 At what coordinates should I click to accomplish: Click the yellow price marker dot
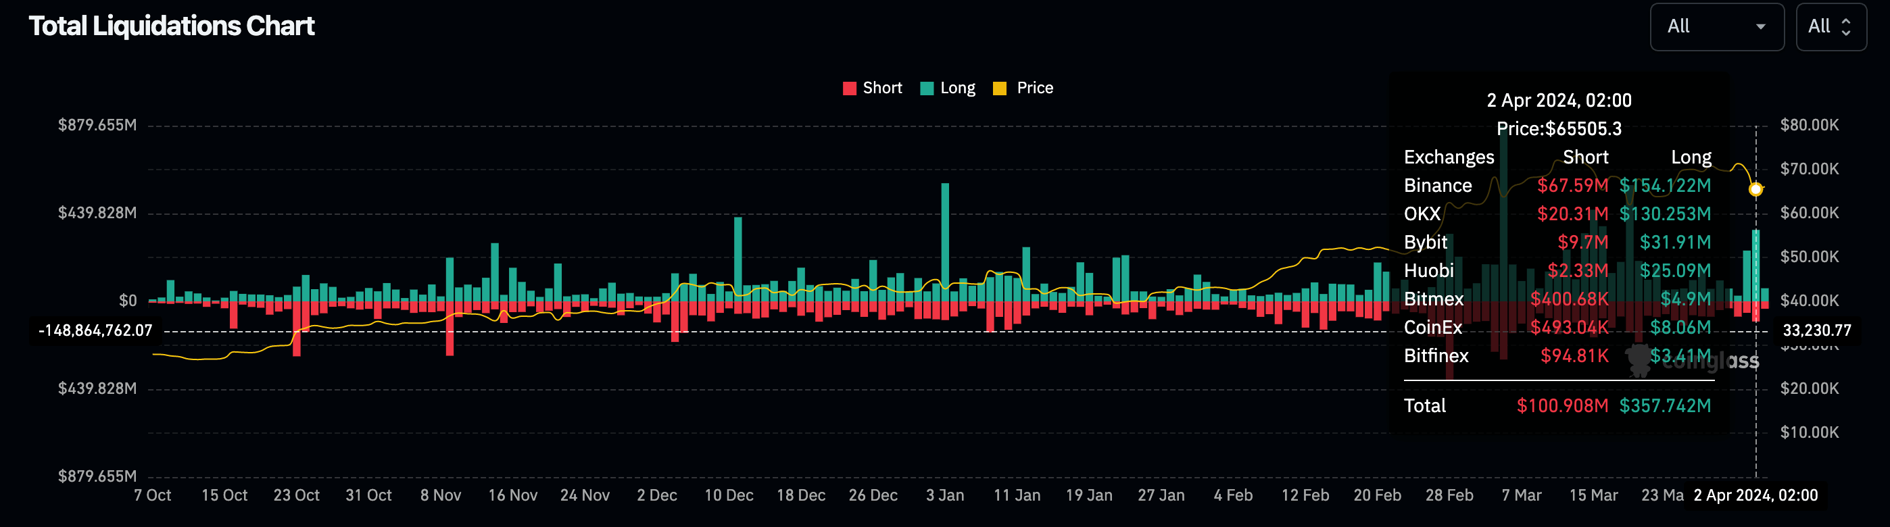(1755, 190)
